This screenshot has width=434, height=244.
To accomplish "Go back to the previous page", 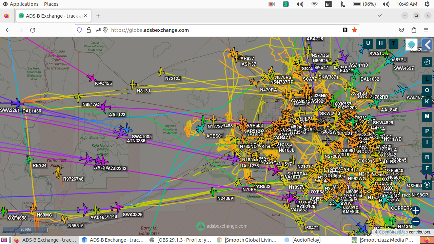I will (x=8, y=30).
